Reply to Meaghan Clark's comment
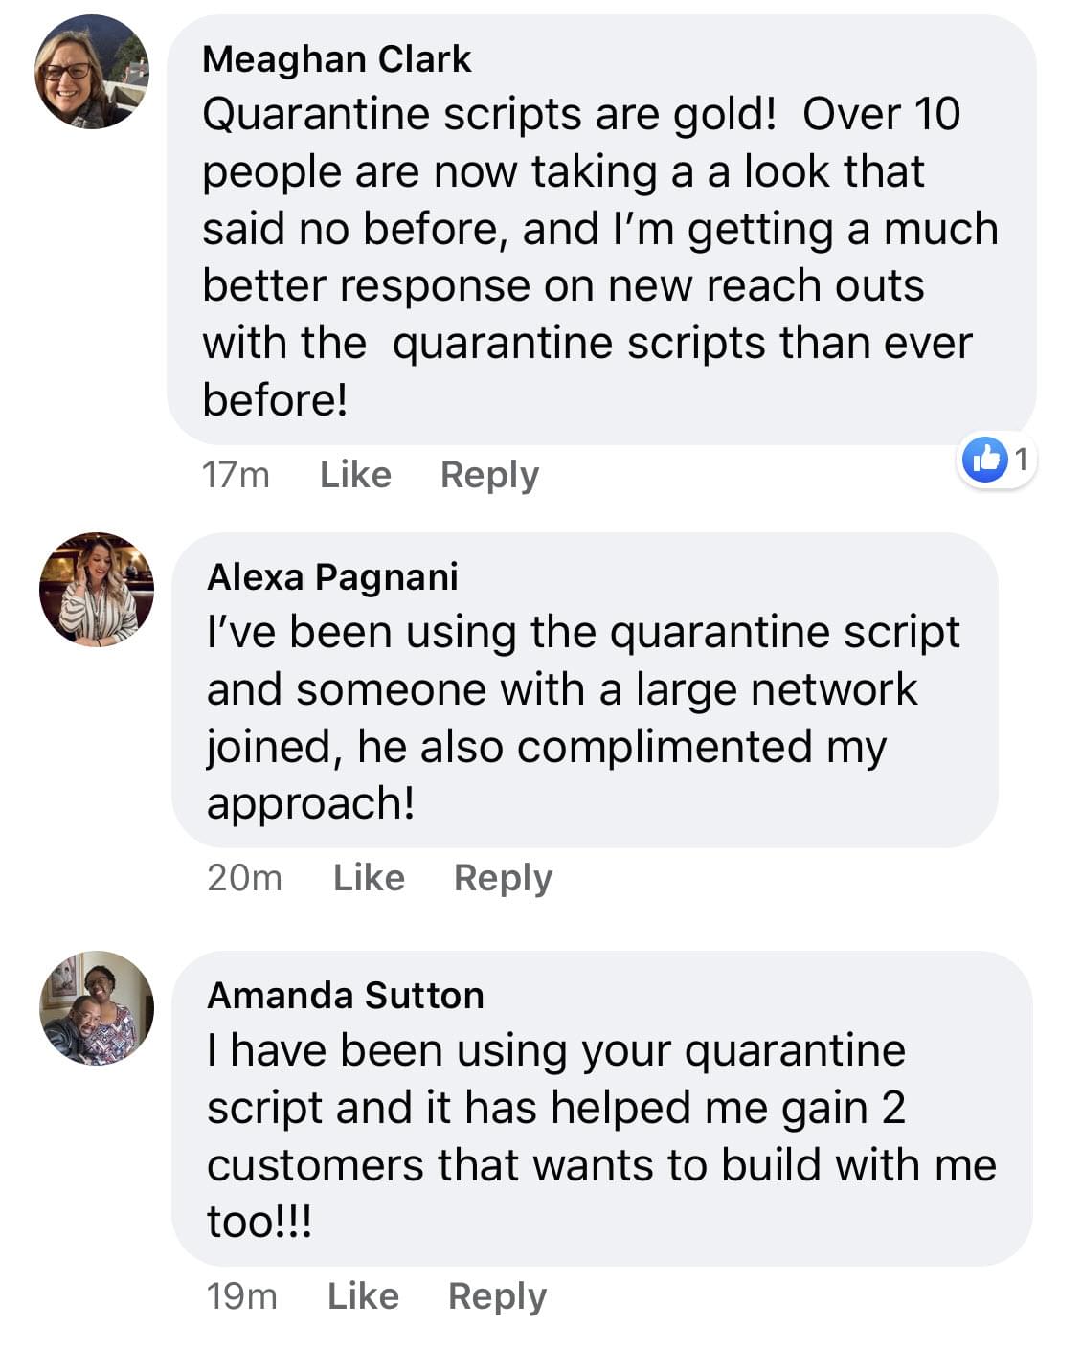 [489, 475]
